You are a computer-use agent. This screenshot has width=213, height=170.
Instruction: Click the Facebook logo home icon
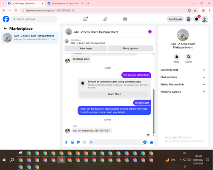(6, 19)
